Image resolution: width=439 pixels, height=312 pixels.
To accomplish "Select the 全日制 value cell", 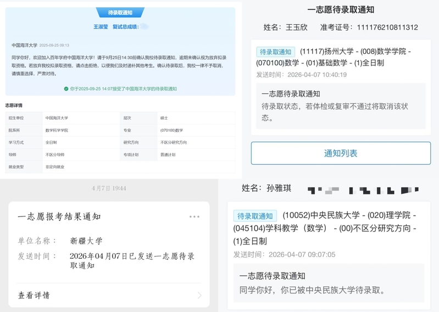I will coord(81,142).
